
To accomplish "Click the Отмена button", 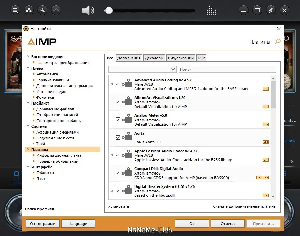I will click(x=227, y=224).
